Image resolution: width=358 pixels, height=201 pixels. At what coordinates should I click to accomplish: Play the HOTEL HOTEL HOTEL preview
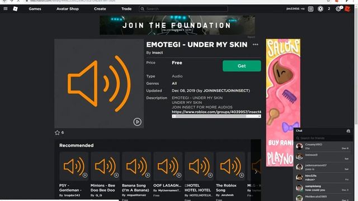pos(210,175)
